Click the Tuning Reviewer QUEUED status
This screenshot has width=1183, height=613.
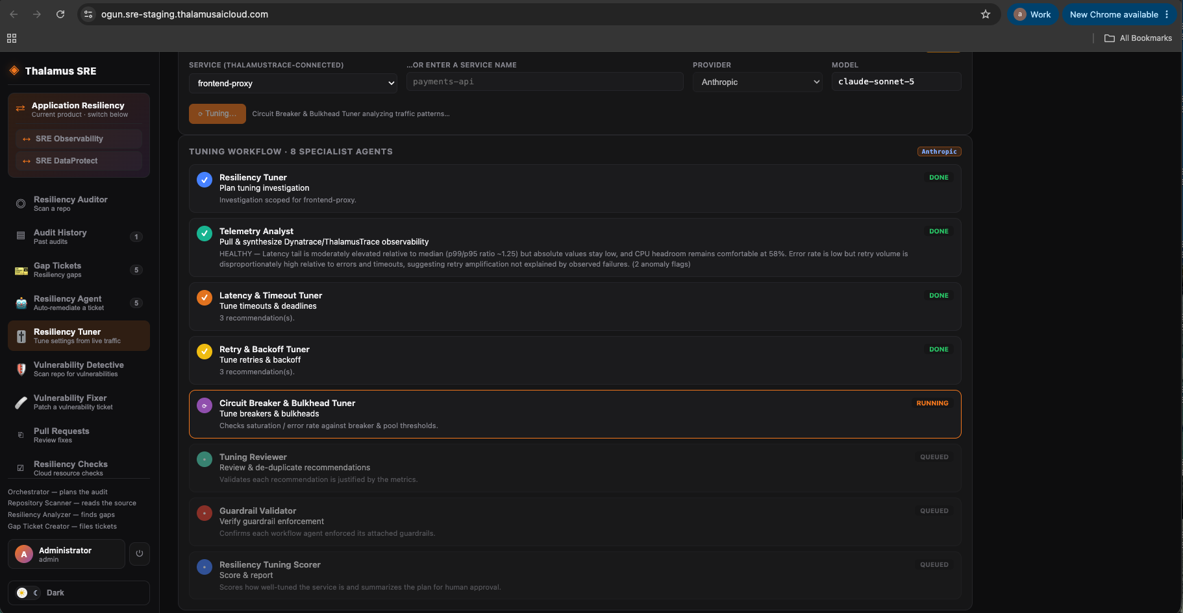(934, 457)
